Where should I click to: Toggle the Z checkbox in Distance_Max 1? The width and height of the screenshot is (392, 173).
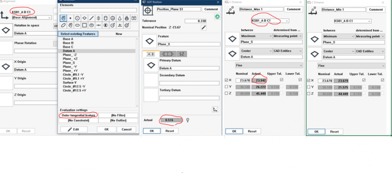point(226,93)
